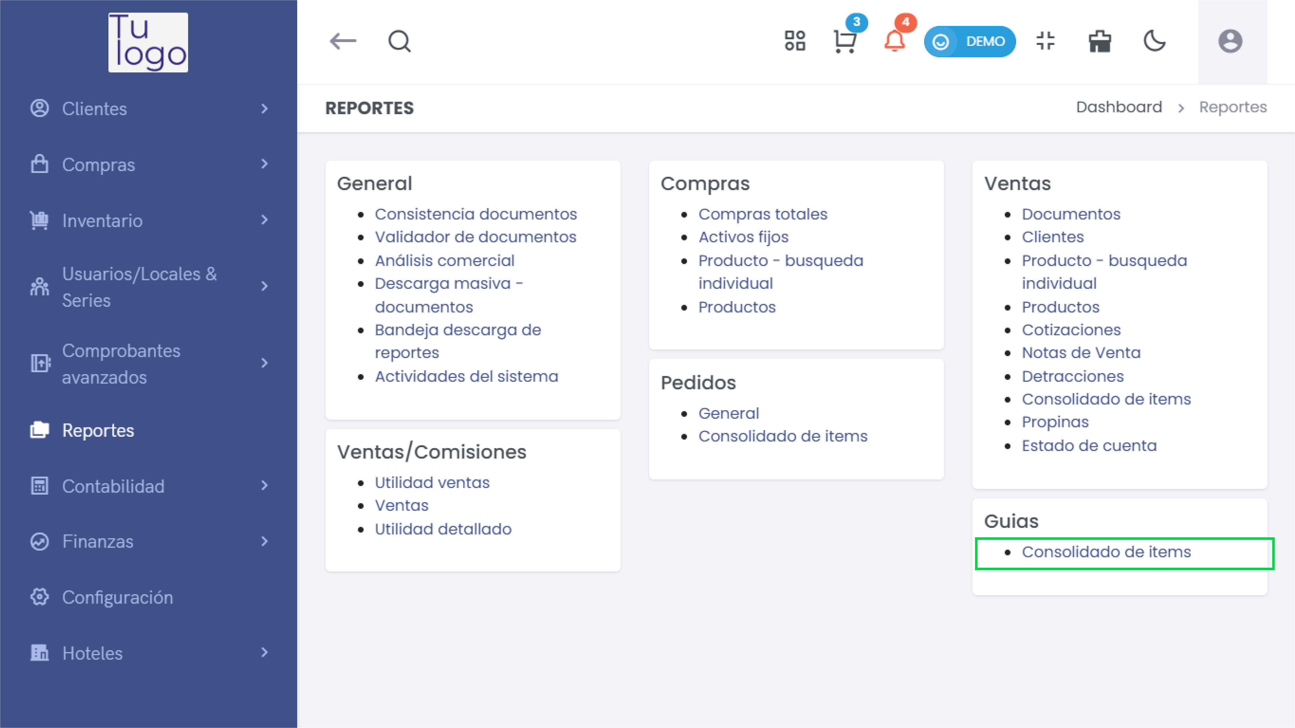This screenshot has width=1295, height=728.
Task: Open the search magnifier icon
Action: click(400, 41)
